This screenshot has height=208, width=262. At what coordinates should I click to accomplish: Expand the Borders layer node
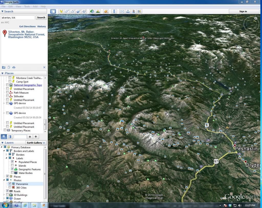(x=6, y=154)
